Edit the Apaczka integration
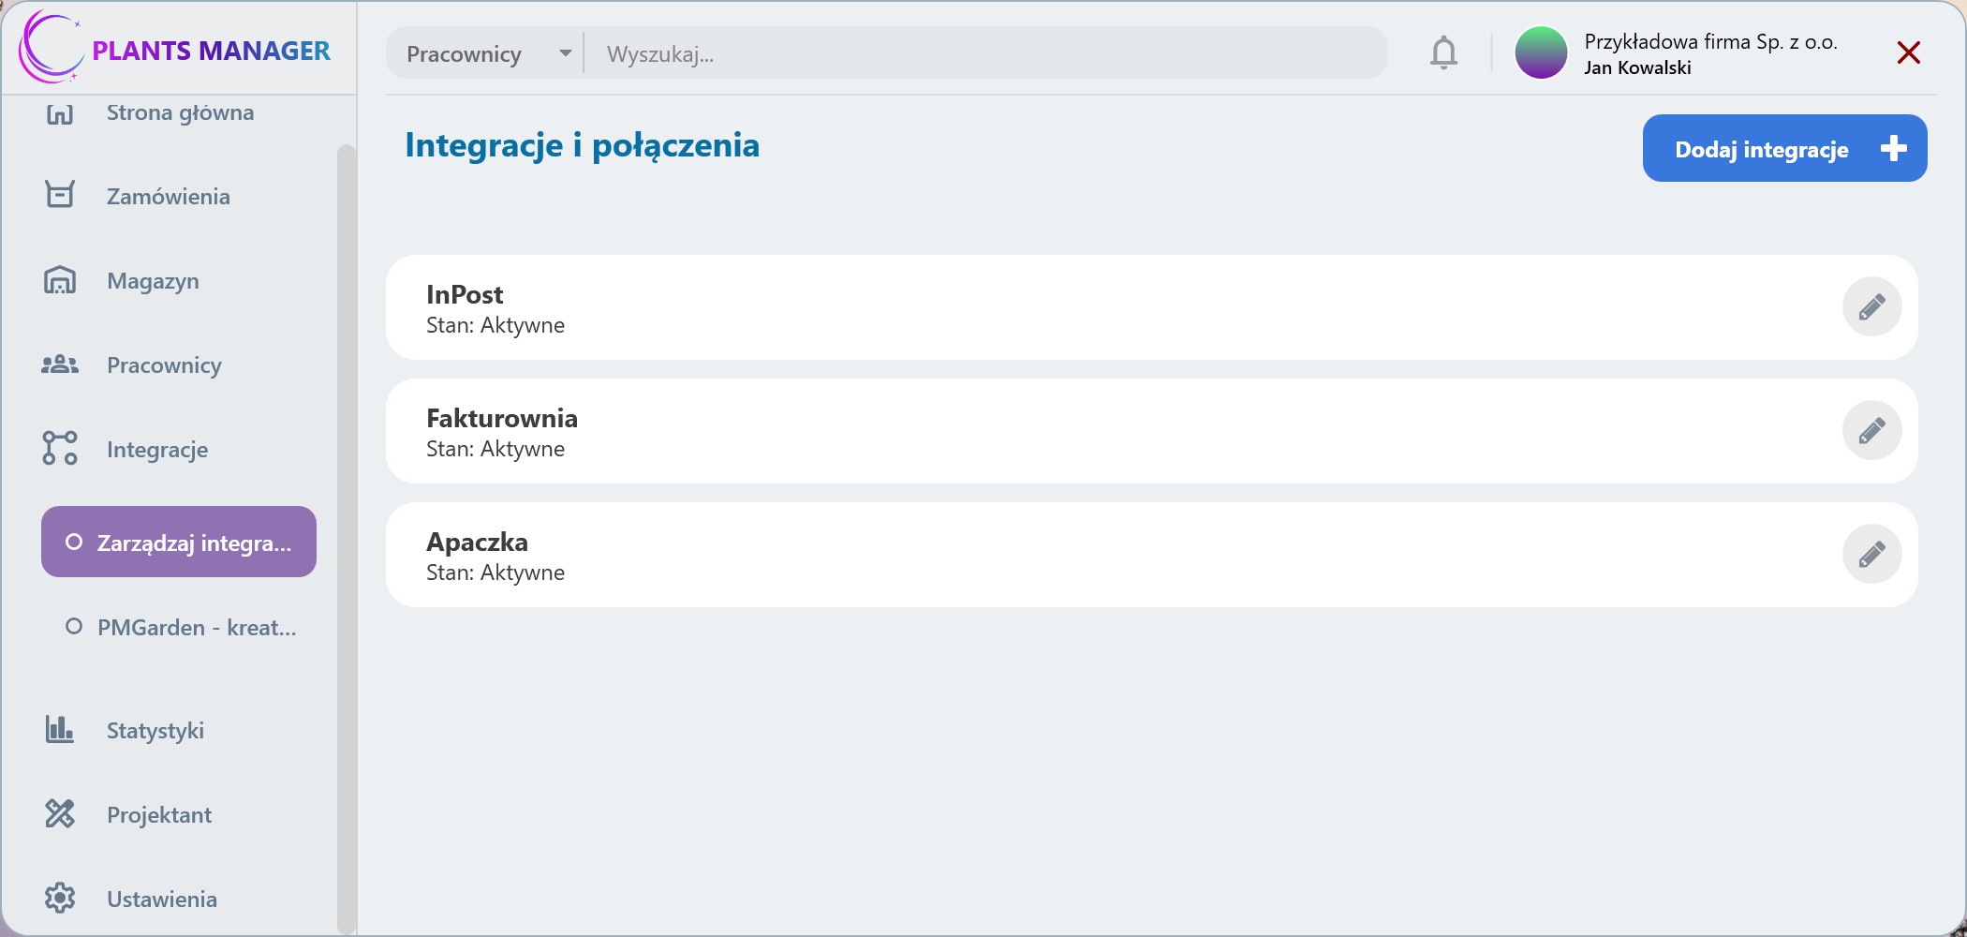 [1871, 554]
